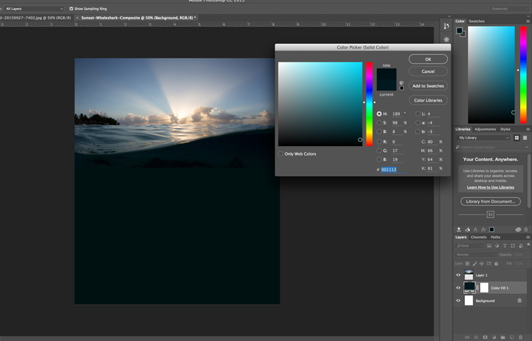Select the S saturation radio button
Image resolution: width=532 pixels, height=341 pixels.
pyautogui.click(x=379, y=122)
